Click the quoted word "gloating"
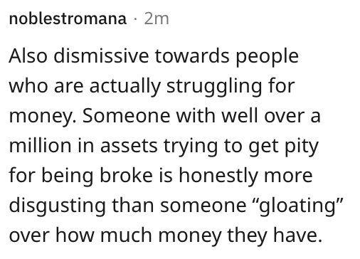 click(x=298, y=206)
